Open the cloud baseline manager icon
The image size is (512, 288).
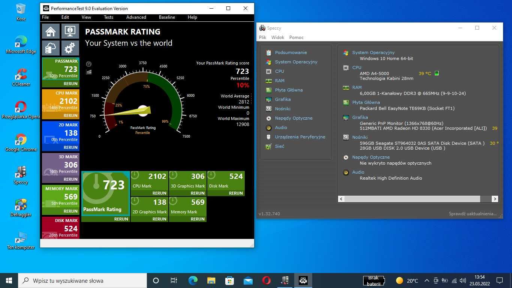tap(51, 48)
